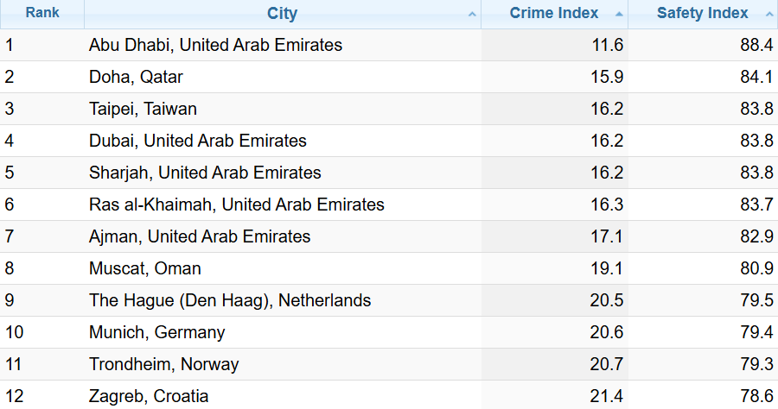Select Ajman's crime index value 17.1
Viewport: 778px width, 409px height.
[606, 236]
